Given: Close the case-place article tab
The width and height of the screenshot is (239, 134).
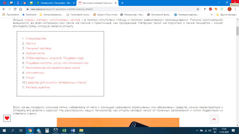Looking at the screenshot, I should pyautogui.click(x=116, y=3).
